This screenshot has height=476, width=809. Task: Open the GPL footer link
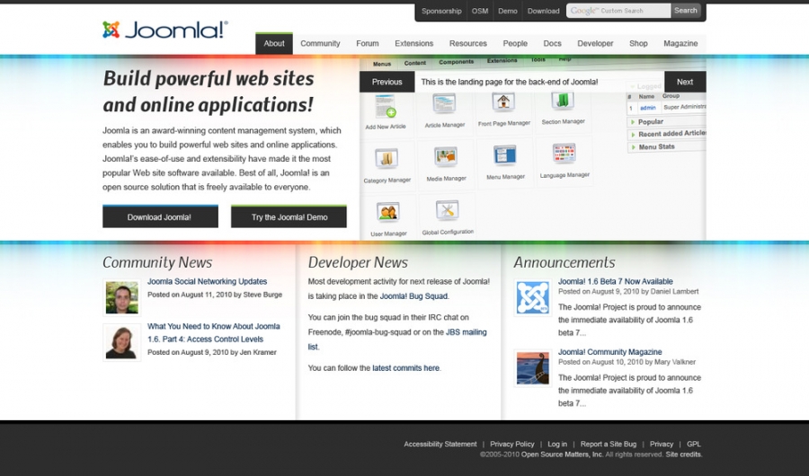(694, 444)
